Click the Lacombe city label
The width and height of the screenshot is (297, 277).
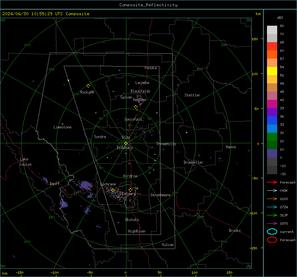coord(142,83)
